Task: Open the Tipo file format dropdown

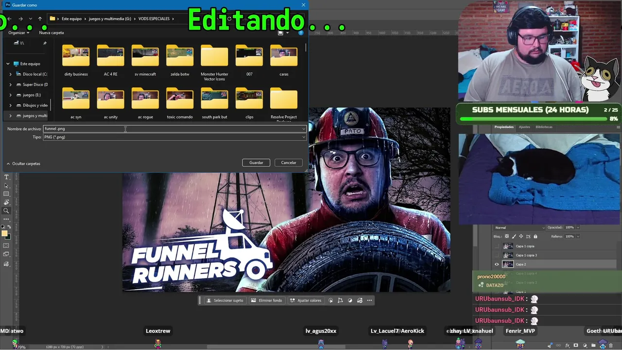Action: tap(175, 137)
